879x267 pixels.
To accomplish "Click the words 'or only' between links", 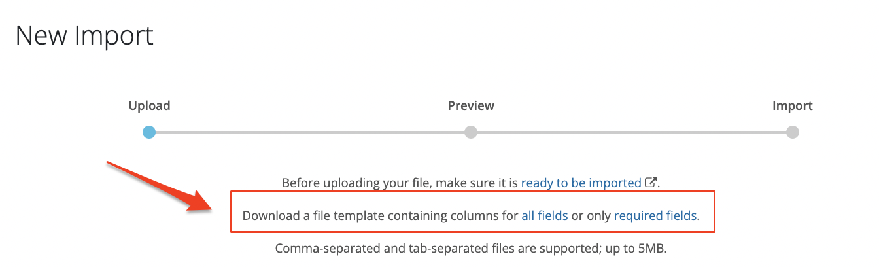I will click(591, 215).
